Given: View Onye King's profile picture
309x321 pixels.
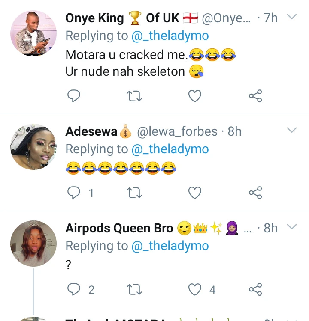Looking at the screenshot, I should tap(33, 33).
